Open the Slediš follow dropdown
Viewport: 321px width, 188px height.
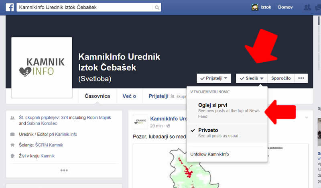pyautogui.click(x=252, y=78)
